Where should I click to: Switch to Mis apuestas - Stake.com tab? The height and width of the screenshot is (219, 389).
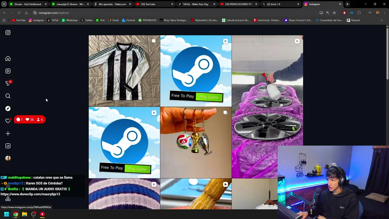pos(112,4)
